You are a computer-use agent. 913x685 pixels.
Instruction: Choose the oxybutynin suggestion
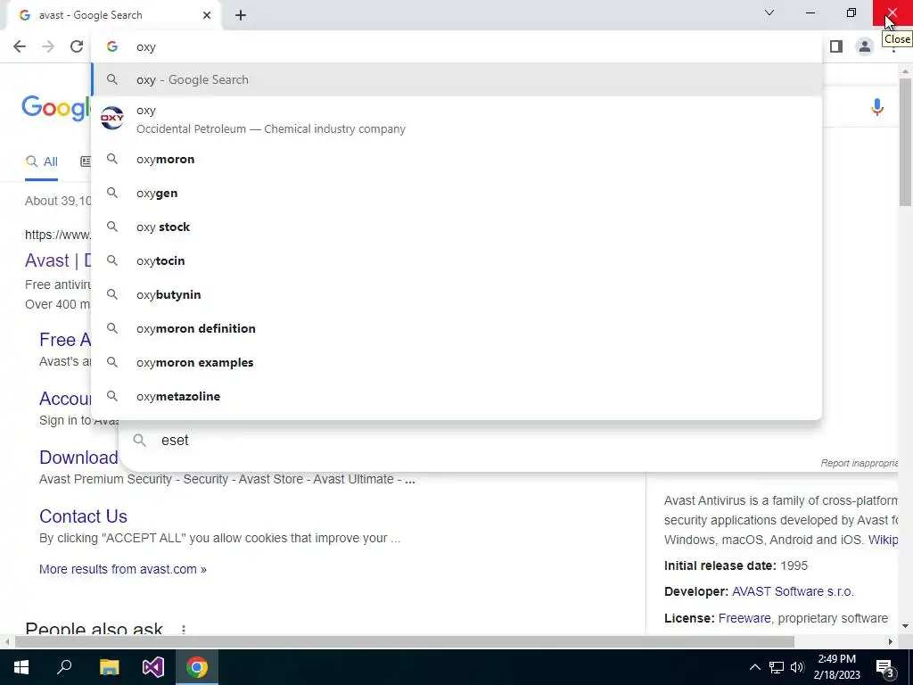coord(456,294)
